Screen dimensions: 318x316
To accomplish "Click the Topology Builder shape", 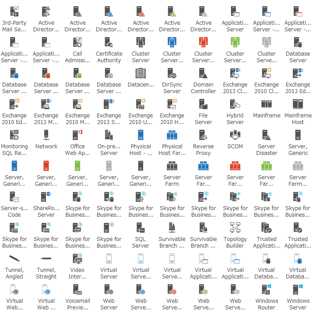I will pos(235,228).
